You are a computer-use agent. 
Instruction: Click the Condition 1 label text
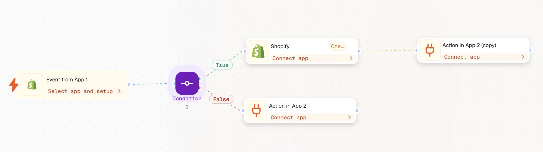[x=187, y=103]
